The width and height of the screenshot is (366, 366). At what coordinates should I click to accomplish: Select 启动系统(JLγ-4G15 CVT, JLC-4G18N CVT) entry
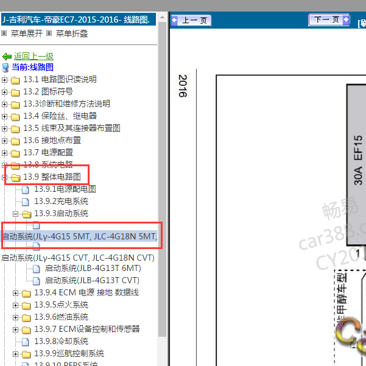[78, 258]
